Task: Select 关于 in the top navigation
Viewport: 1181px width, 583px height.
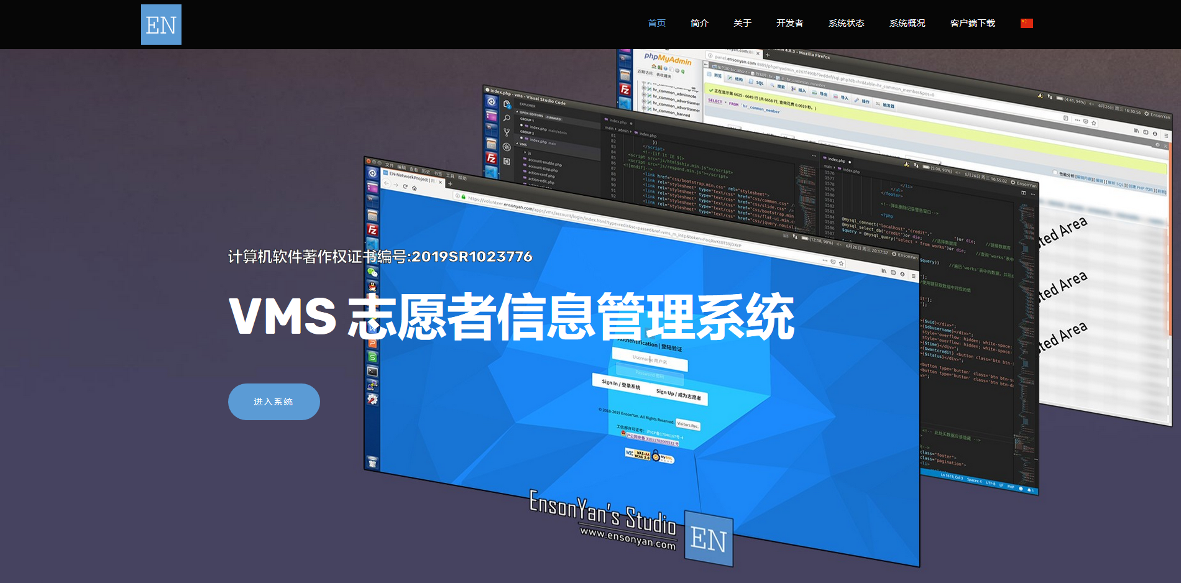Action: coord(742,23)
